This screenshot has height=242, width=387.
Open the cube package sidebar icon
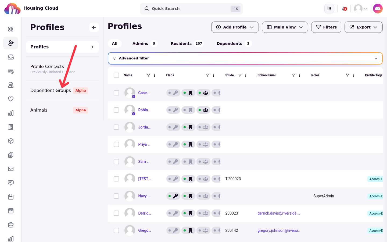(11, 141)
